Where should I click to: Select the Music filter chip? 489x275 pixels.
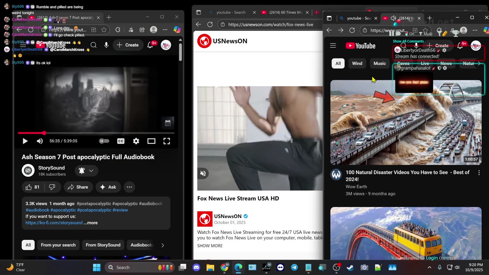point(380,63)
